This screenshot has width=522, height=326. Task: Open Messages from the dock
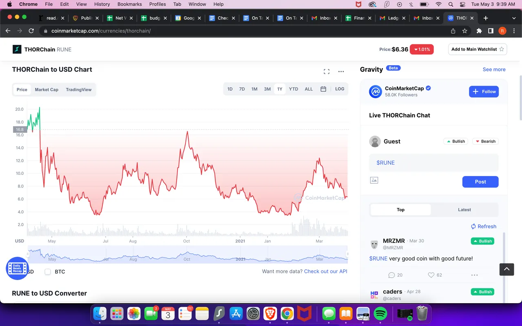[329, 313]
